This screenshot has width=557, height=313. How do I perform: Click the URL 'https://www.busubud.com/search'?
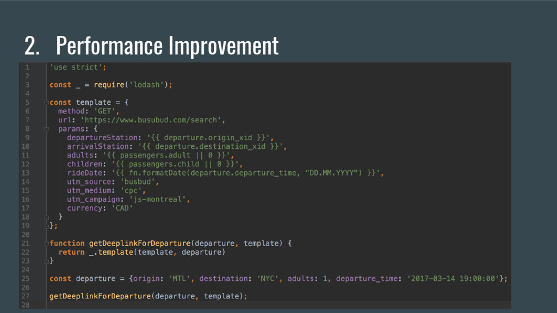[x=151, y=120]
